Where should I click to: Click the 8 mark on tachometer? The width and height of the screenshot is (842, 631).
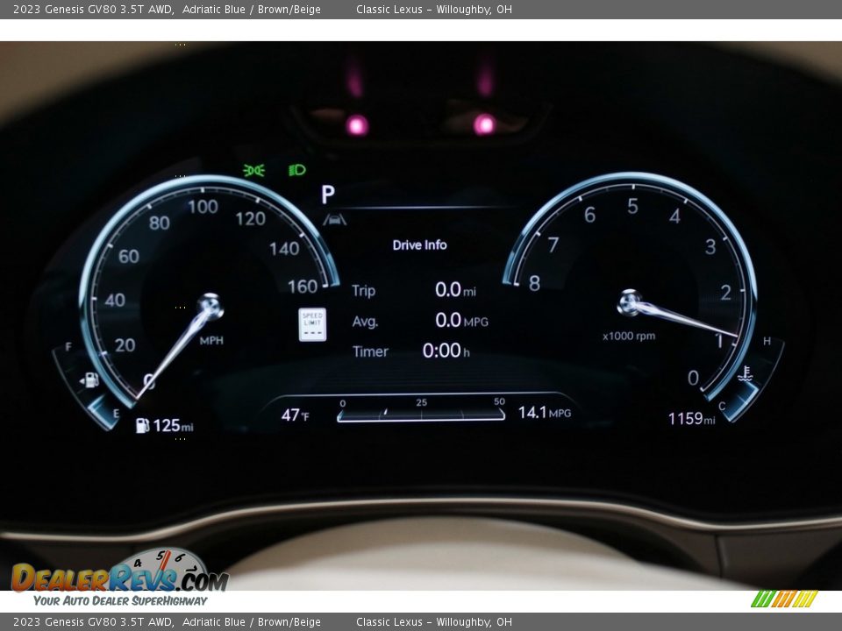534,283
